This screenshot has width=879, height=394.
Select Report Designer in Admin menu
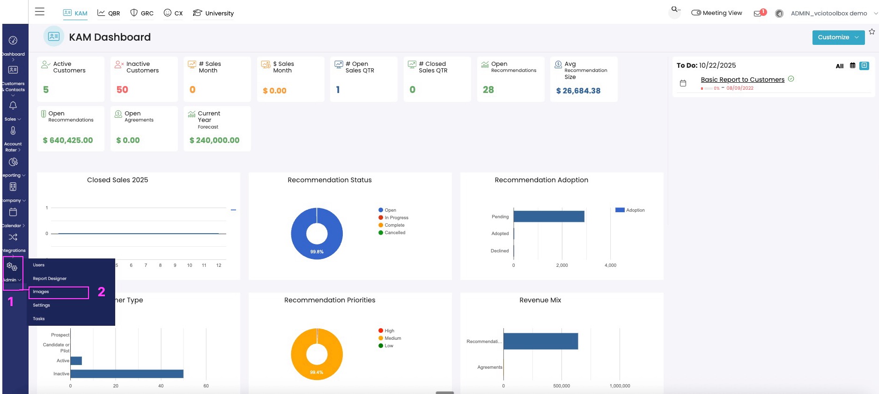(x=50, y=279)
